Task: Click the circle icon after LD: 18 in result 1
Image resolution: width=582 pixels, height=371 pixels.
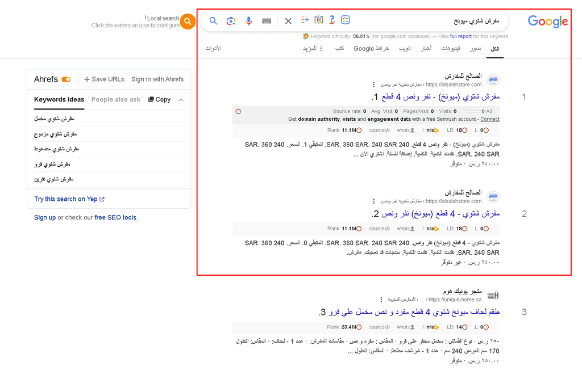Action: click(465, 130)
